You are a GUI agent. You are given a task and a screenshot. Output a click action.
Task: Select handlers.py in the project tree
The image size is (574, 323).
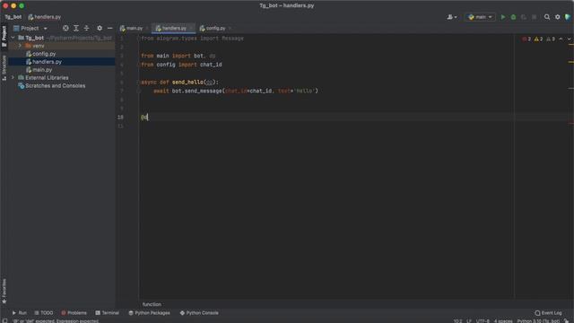click(47, 62)
